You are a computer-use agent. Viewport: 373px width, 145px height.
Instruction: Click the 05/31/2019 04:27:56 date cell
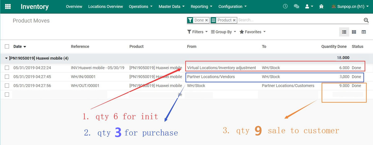pyautogui.click(x=32, y=86)
